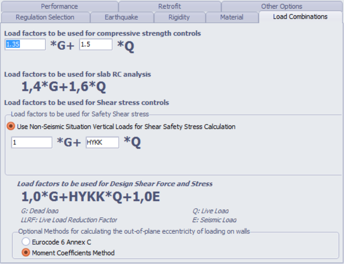Click the 1,0*G+HYKK*Q+1,0E design shear formula
344x264 pixels.
tap(91, 196)
